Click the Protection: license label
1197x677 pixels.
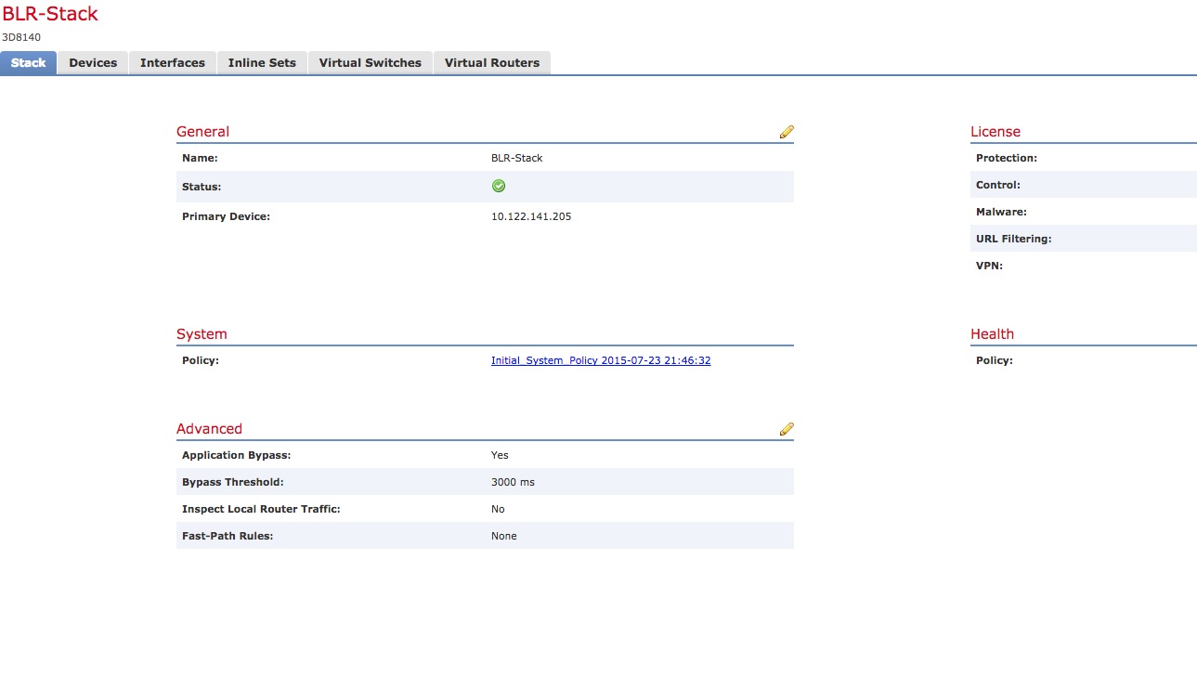1007,158
